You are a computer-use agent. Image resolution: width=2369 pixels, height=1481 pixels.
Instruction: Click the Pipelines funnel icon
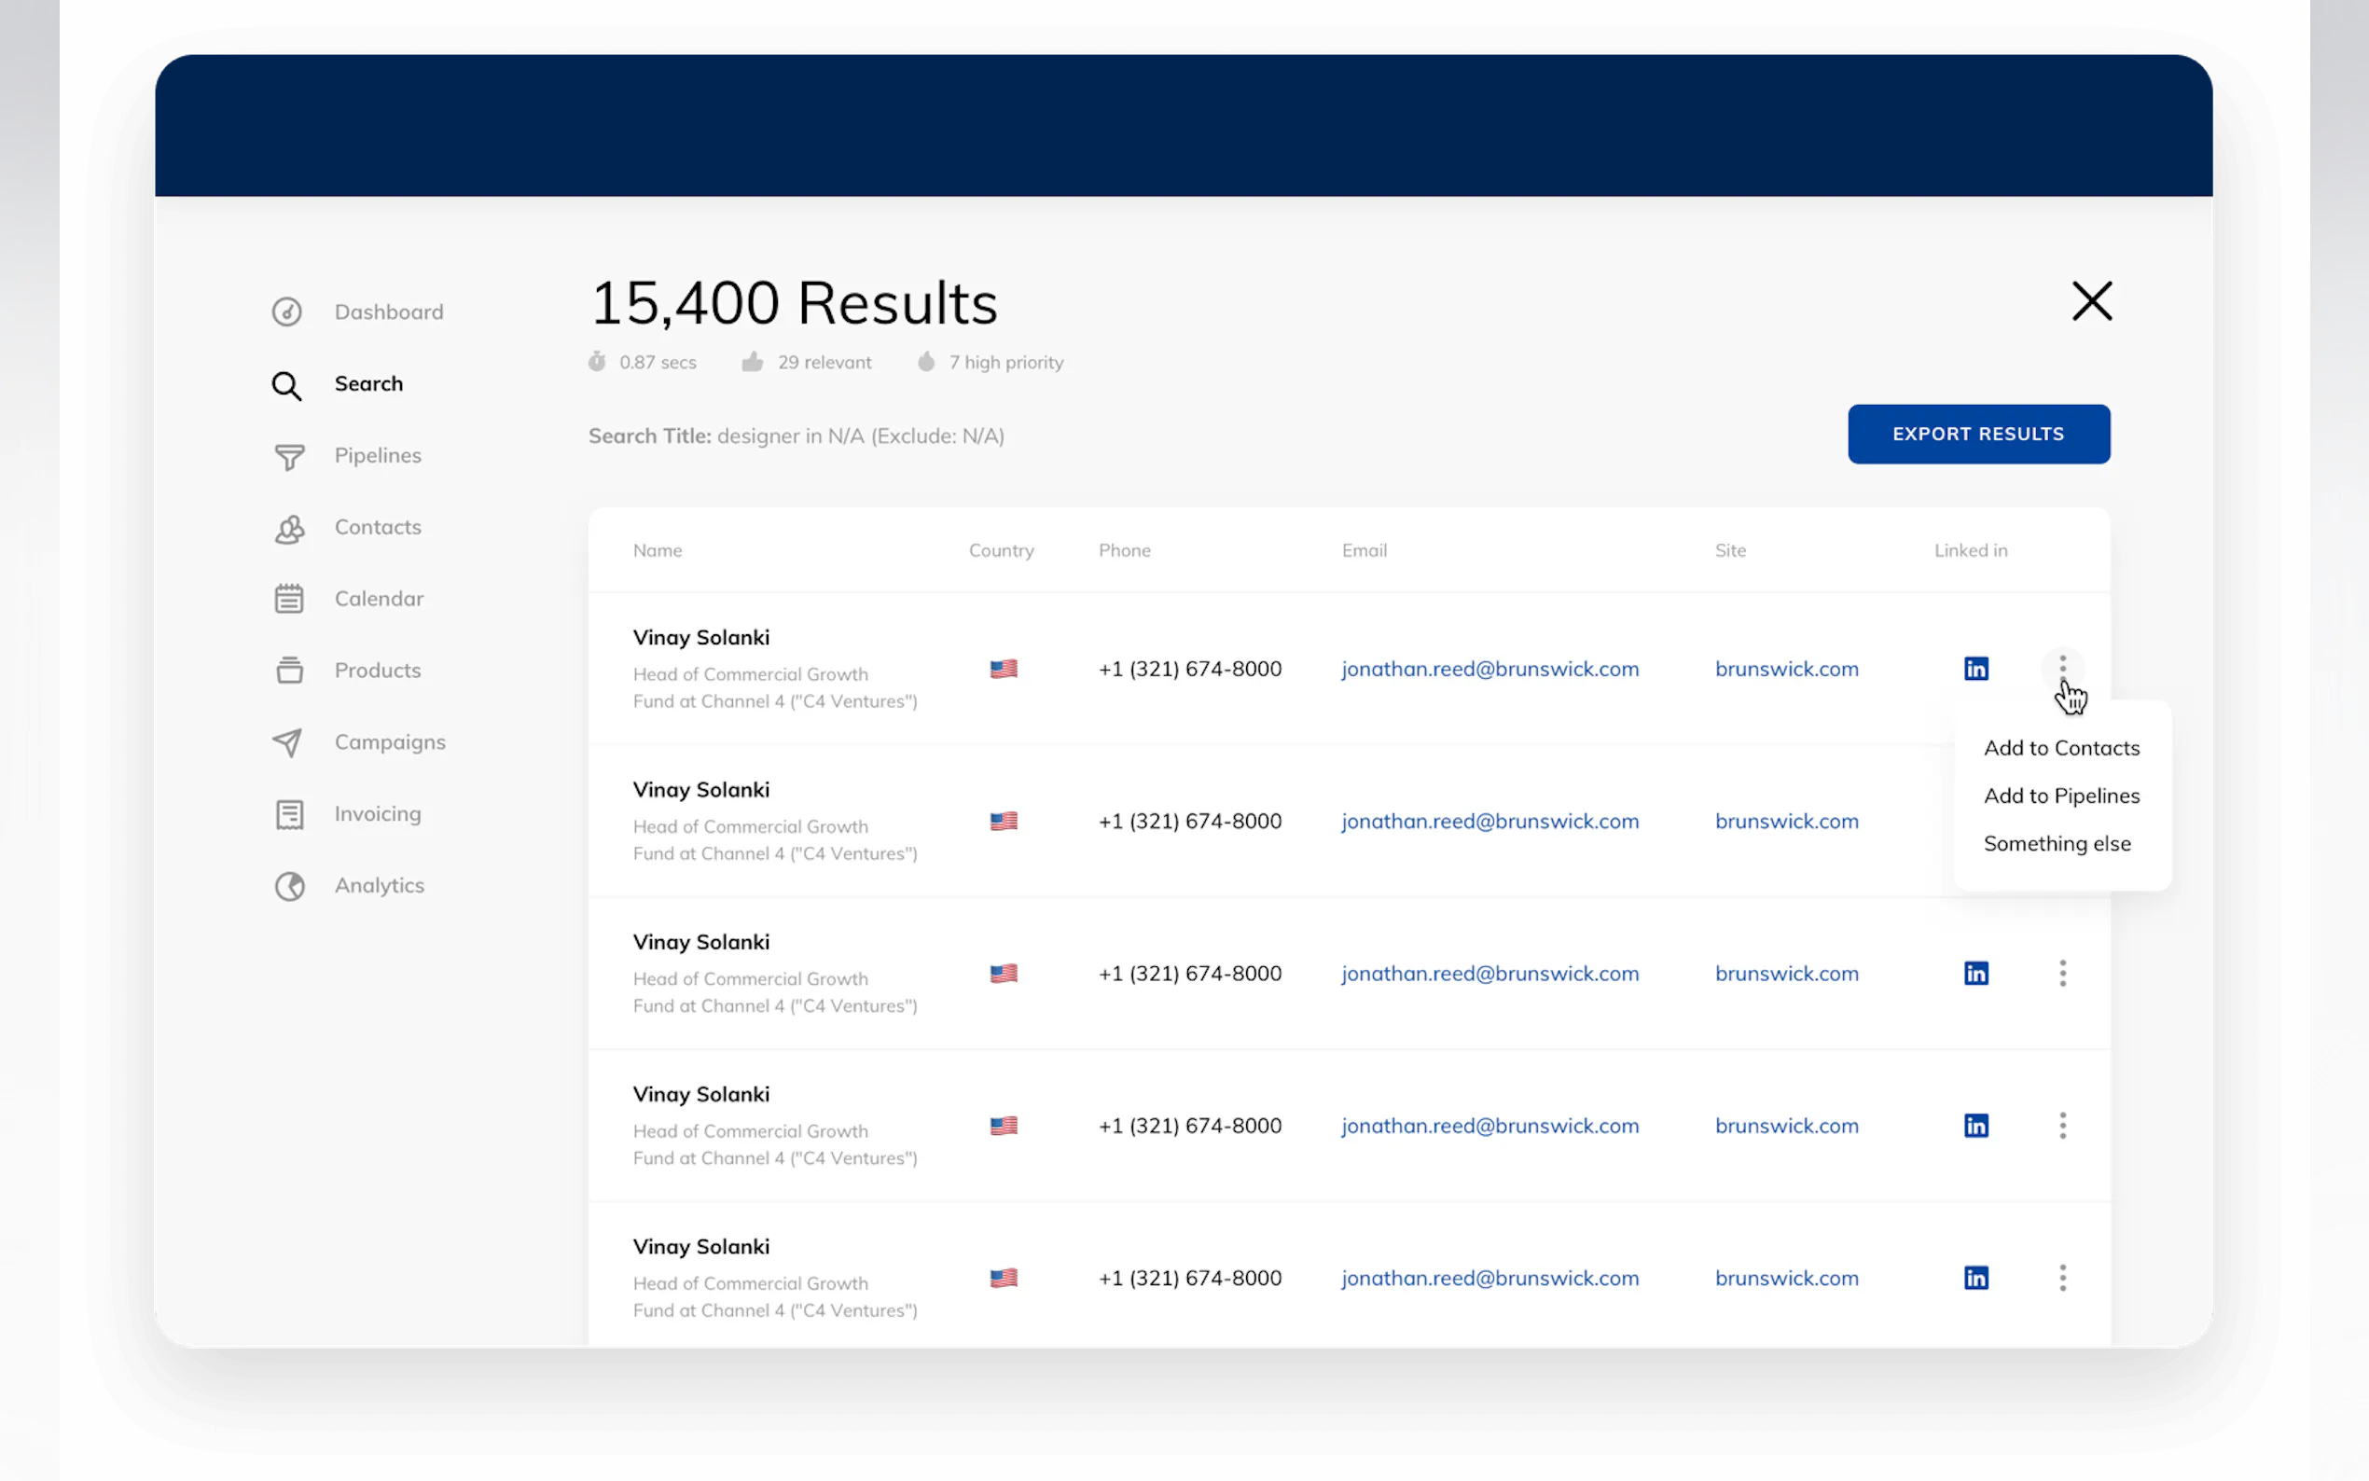[x=289, y=456]
